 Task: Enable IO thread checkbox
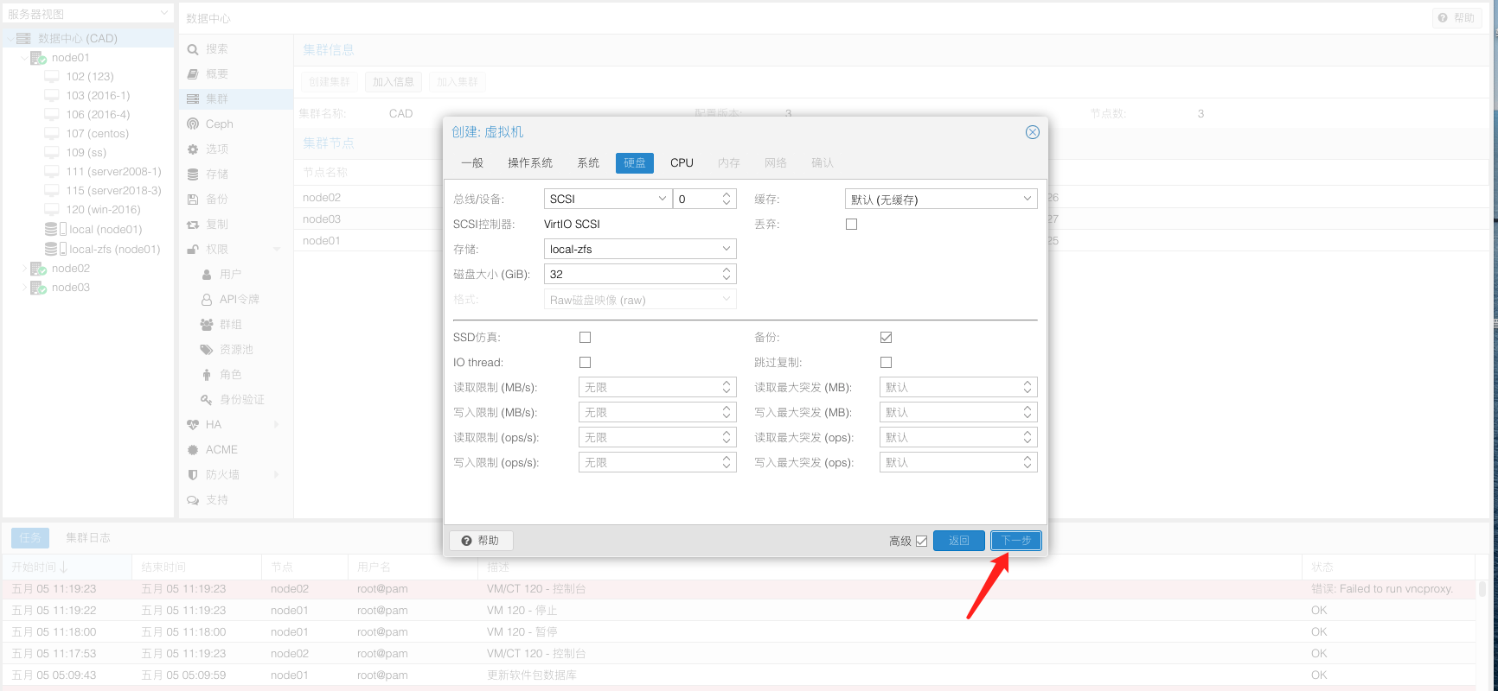click(x=586, y=363)
